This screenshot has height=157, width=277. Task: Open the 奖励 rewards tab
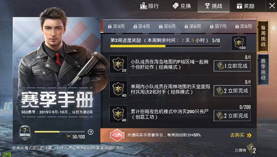point(245,6)
